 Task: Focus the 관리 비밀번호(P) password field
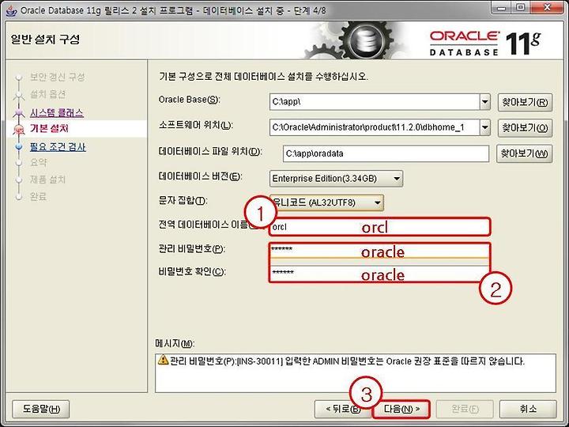(379, 251)
